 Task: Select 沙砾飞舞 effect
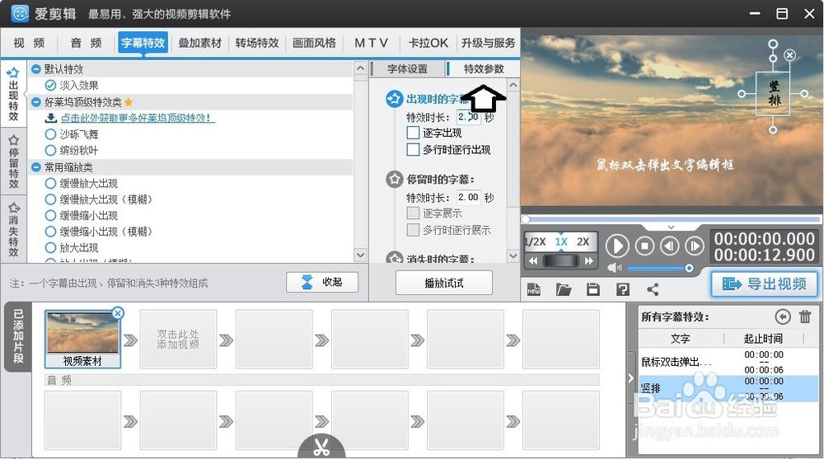pos(50,134)
